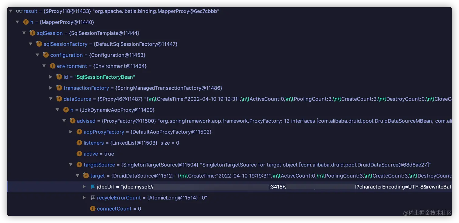The height and width of the screenshot is (223, 459).
Task: Expand the id SqlSessionFactoryBean node arrow
Action: pos(51,77)
